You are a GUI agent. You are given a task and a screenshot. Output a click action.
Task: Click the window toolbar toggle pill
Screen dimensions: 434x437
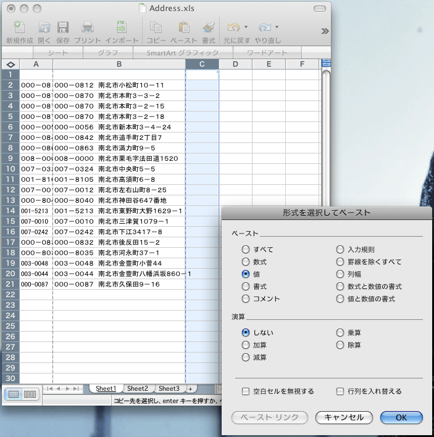(x=320, y=9)
